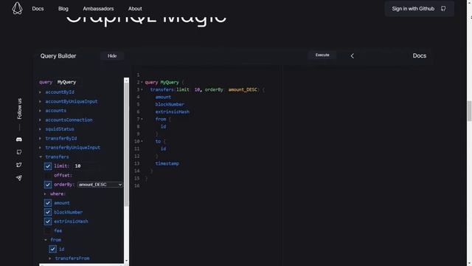This screenshot has width=472, height=266.
Task: Click Sign in with Github button
Action: (420, 9)
